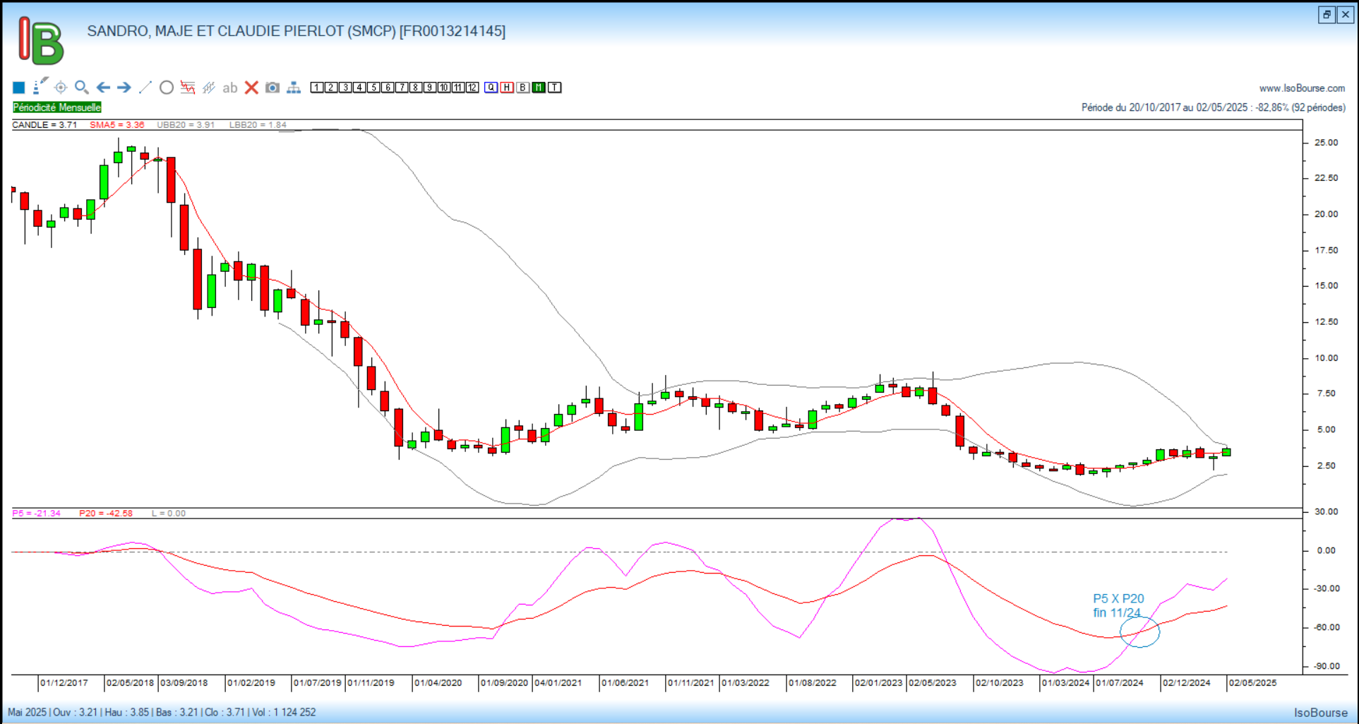This screenshot has width=1359, height=724.
Task: Open the grey uptrend channel tool
Action: tap(209, 88)
